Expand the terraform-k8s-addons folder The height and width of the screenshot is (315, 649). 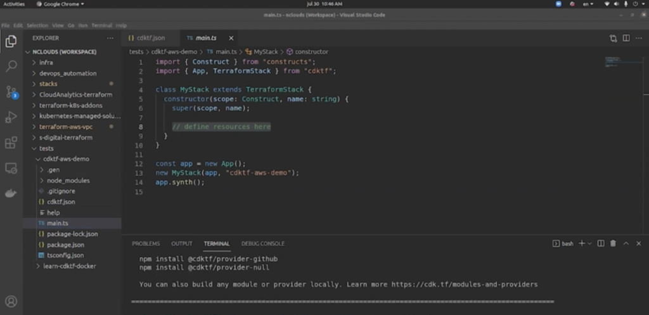(72, 105)
